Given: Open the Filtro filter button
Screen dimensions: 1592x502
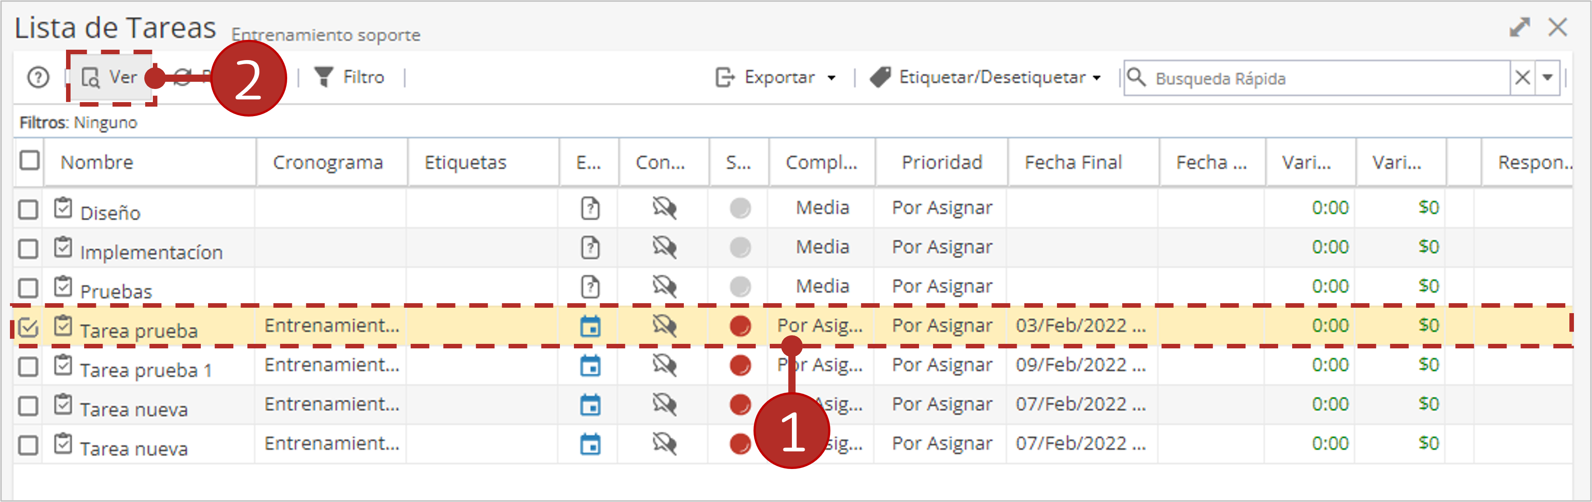Looking at the screenshot, I should point(349,77).
